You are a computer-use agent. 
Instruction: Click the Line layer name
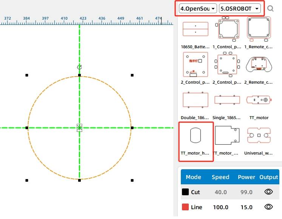[197, 207]
